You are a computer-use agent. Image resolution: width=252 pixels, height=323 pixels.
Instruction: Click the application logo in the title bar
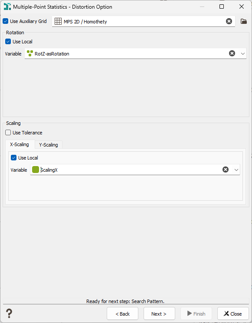pos(7,7)
